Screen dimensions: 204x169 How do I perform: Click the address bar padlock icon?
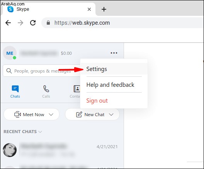coord(48,23)
